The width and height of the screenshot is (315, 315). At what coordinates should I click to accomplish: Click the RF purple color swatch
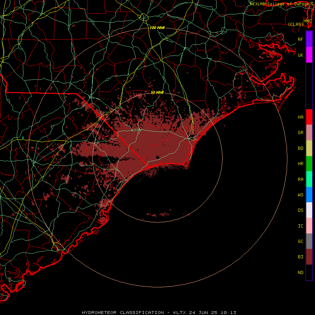[309, 39]
